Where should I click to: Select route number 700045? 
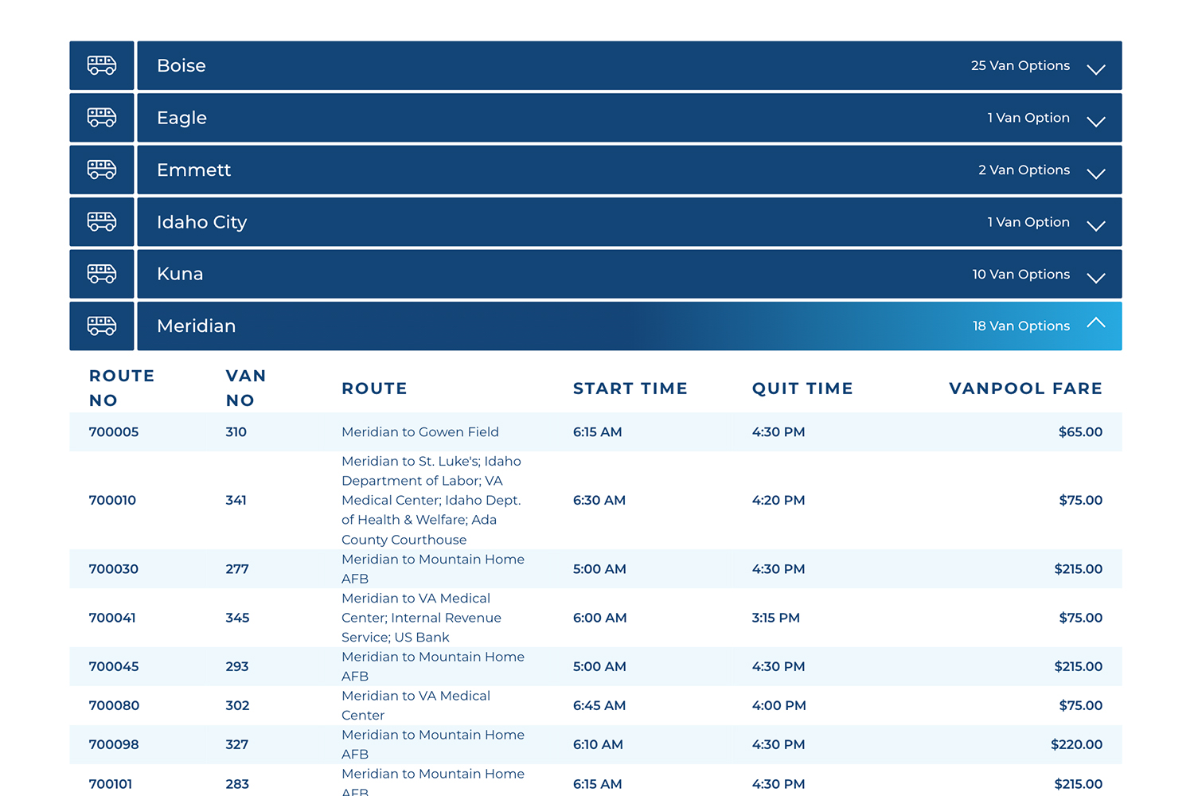click(114, 666)
